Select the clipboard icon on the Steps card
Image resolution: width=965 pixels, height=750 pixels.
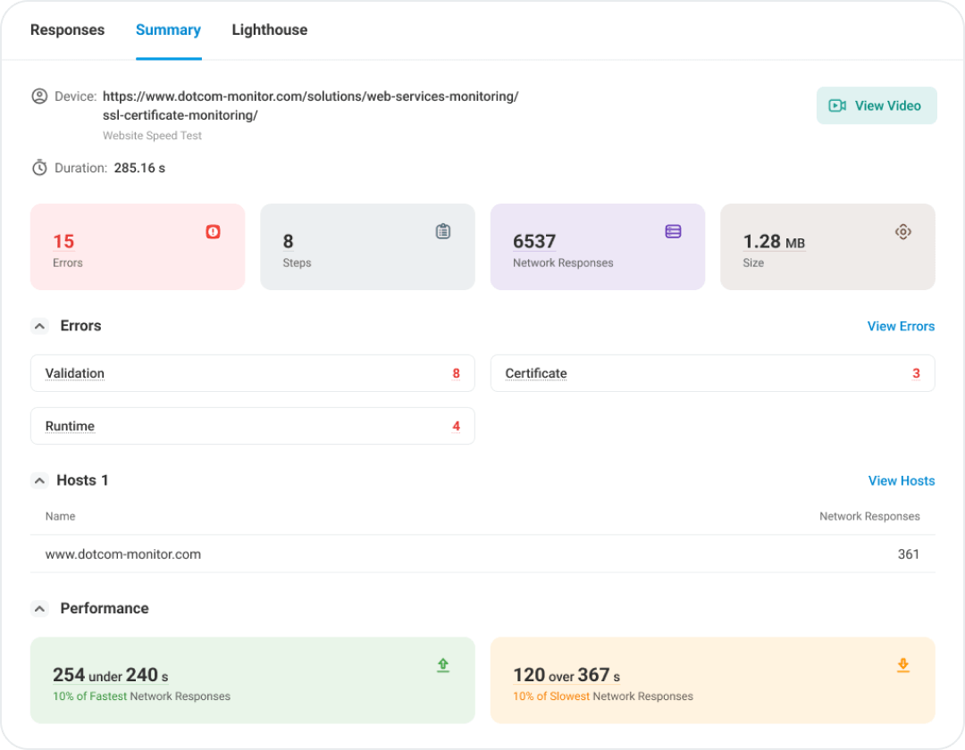pos(442,230)
